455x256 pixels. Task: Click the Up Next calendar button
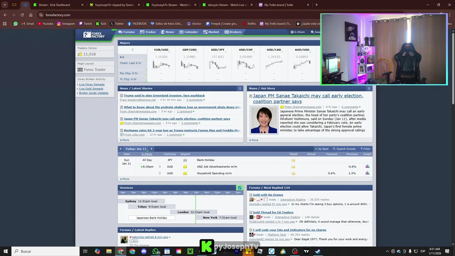point(322,149)
